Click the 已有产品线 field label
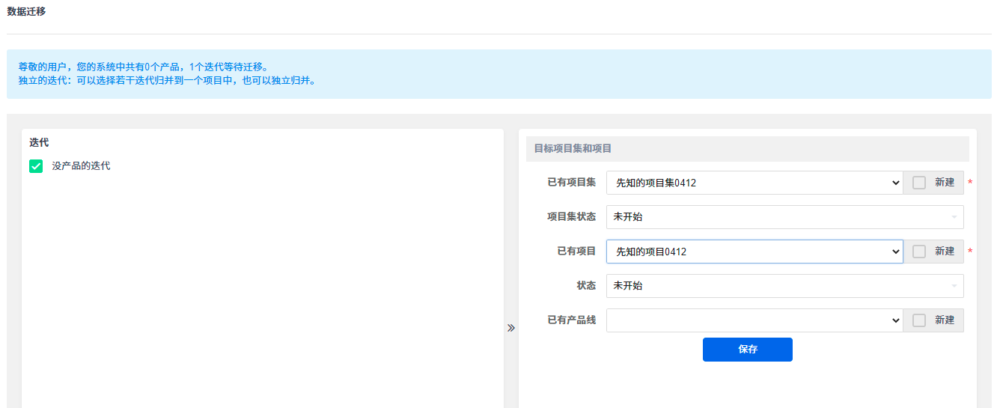The image size is (997, 408). point(572,320)
